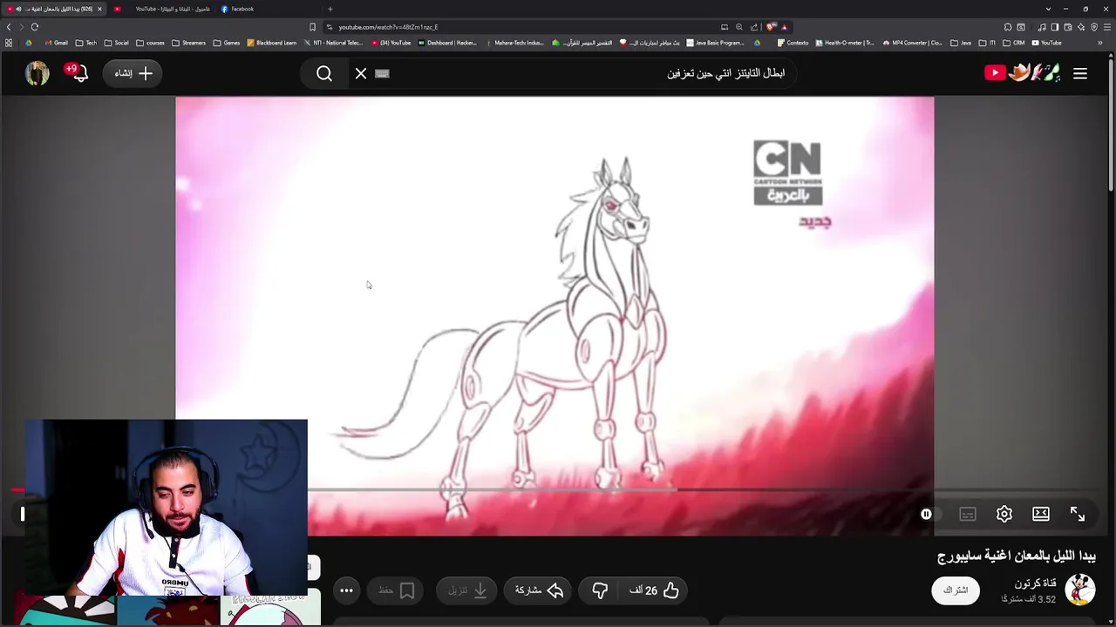Screen dimensions: 1116x627
Task: Open the Contexto bookmark
Action: pyautogui.click(x=793, y=43)
